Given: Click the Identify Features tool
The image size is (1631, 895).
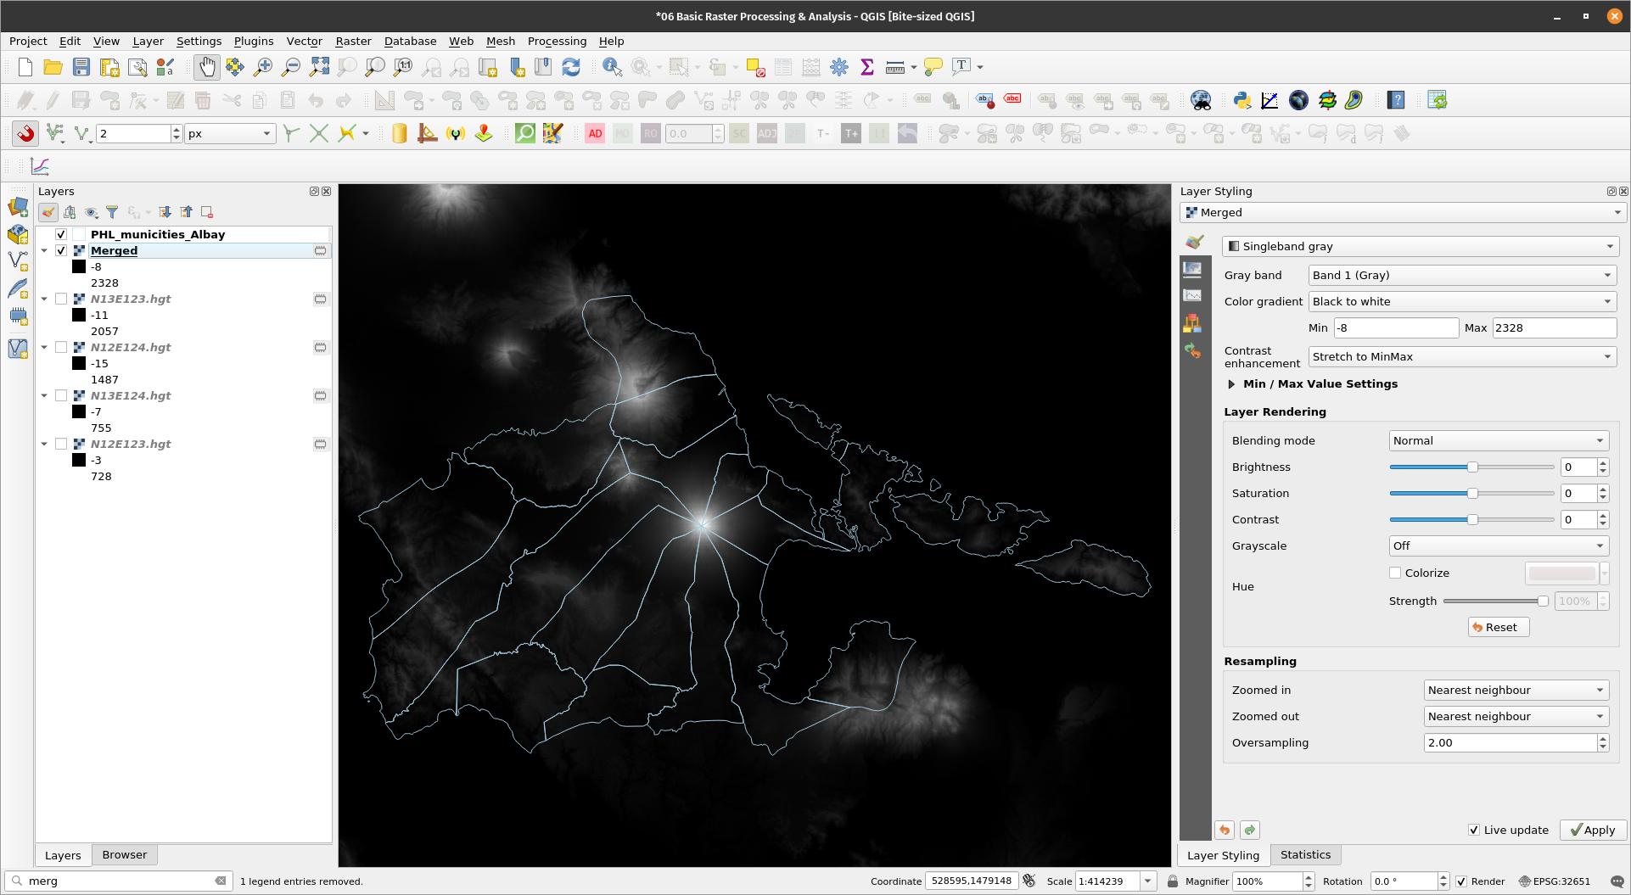Looking at the screenshot, I should point(611,67).
